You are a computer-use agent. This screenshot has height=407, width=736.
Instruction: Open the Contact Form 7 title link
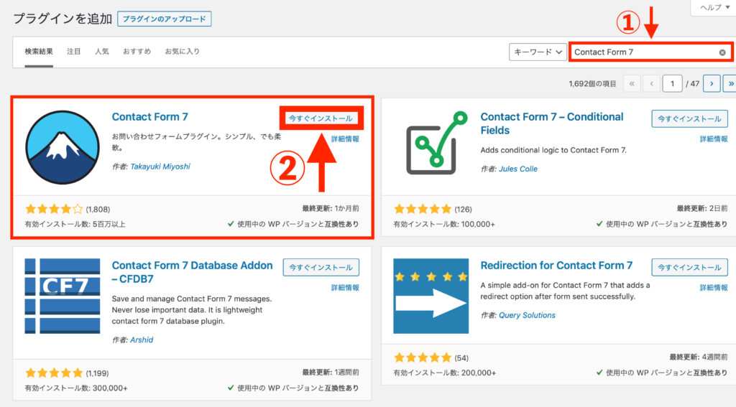tap(149, 117)
